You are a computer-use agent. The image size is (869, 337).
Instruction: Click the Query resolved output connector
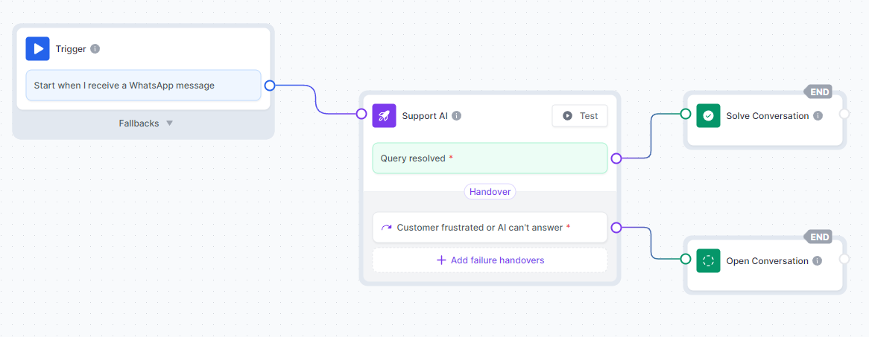click(616, 158)
